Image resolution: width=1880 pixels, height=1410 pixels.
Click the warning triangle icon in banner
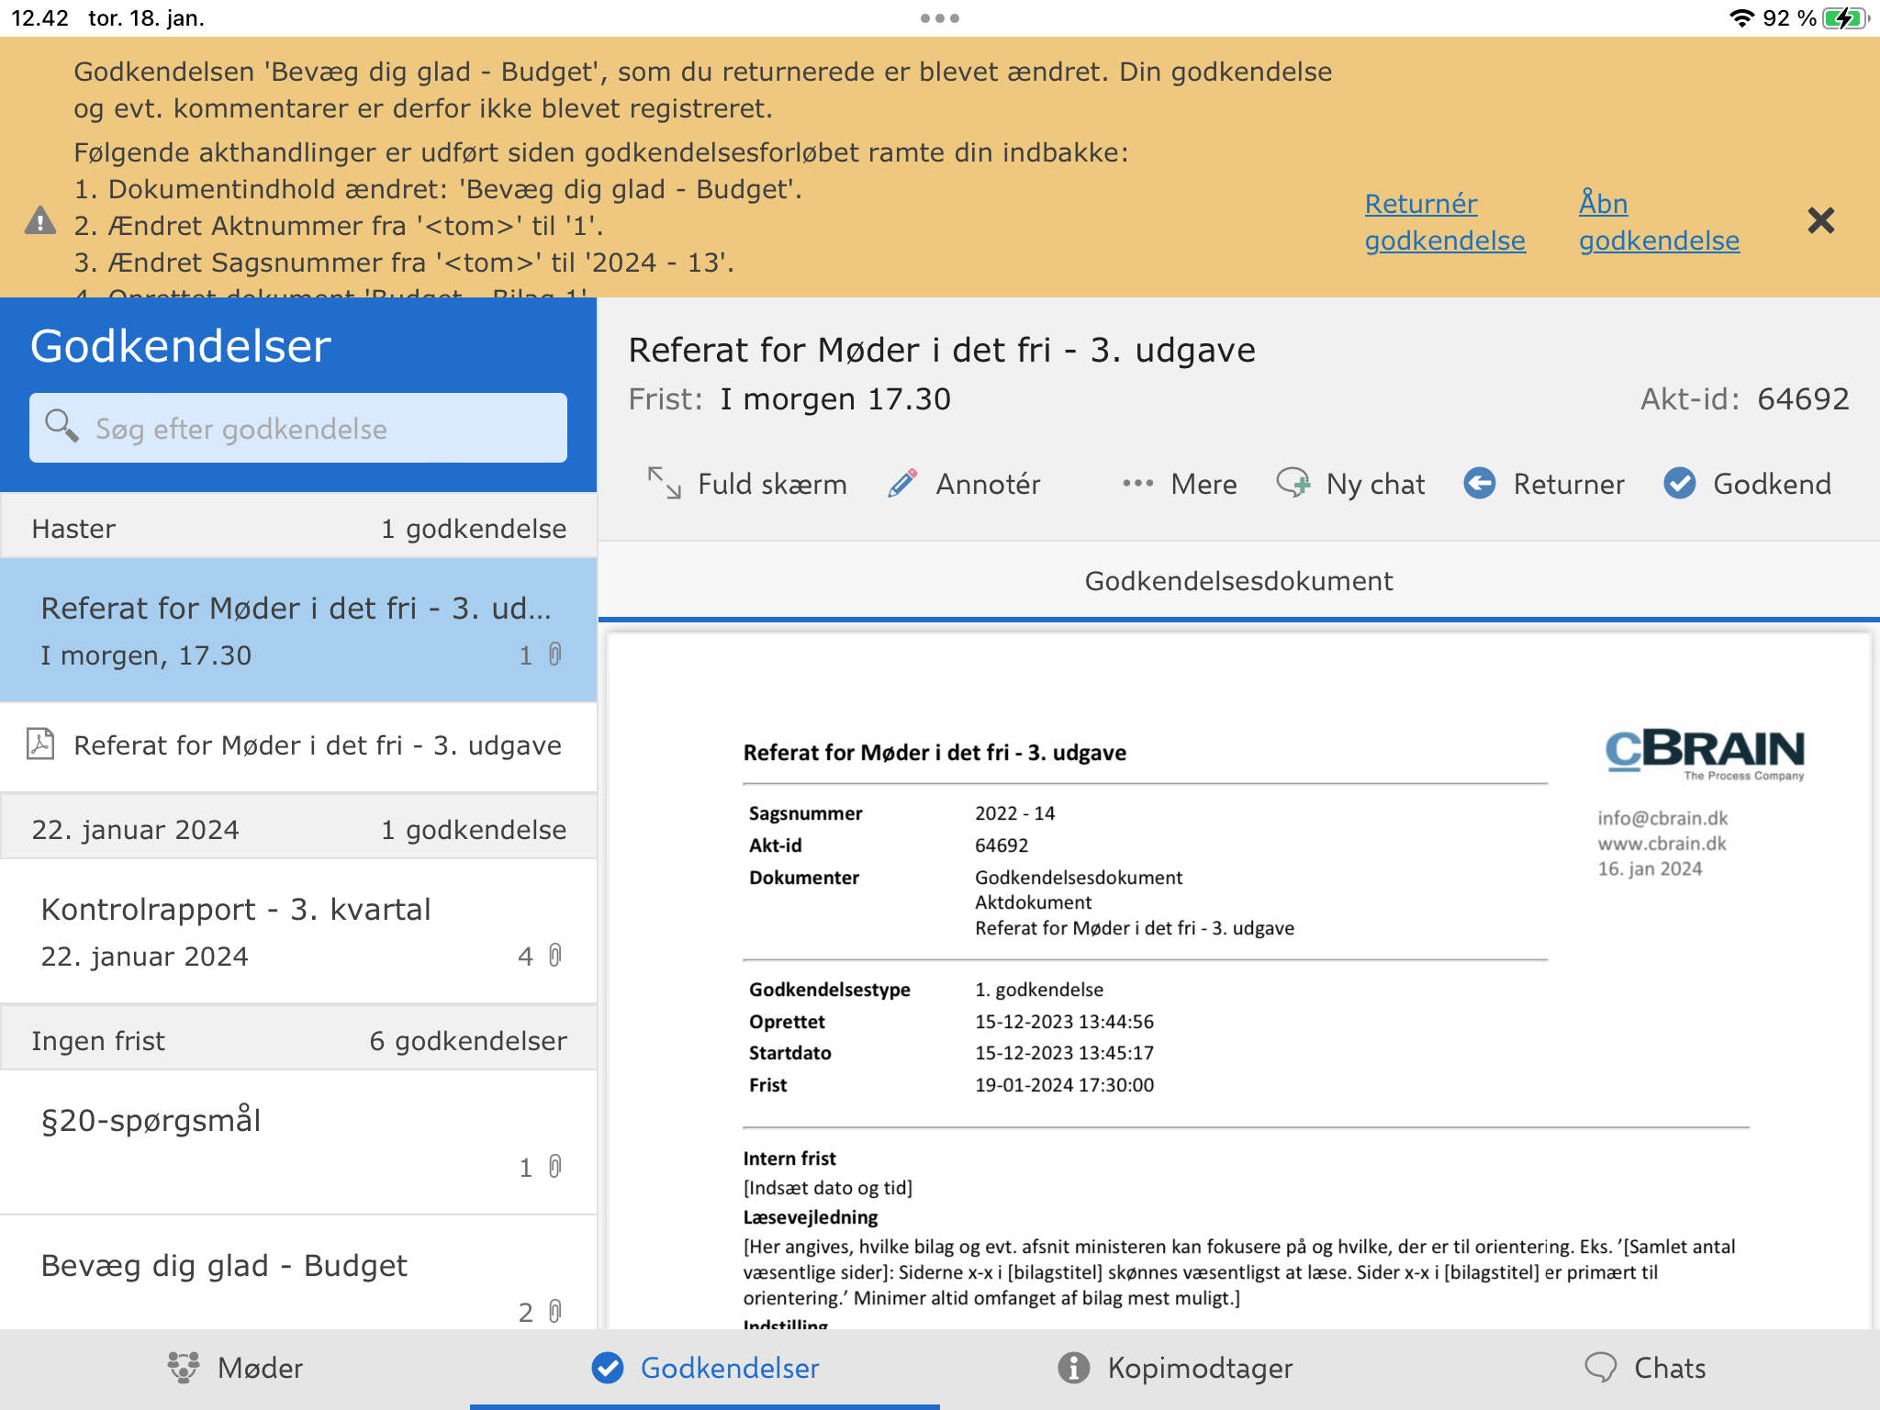(40, 221)
